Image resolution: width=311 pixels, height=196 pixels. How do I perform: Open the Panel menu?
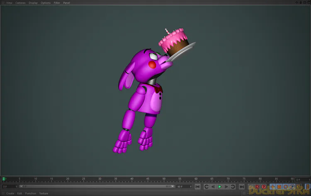66,3
